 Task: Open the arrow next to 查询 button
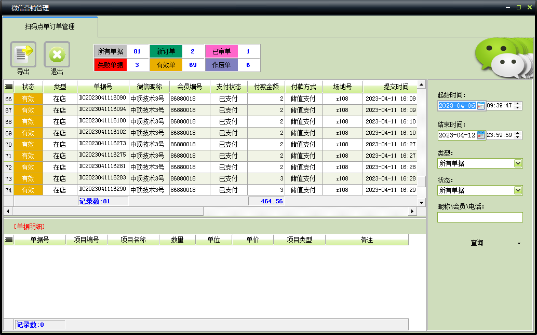tap(519, 243)
